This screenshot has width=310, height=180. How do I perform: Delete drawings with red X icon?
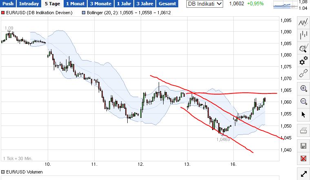pos(303,158)
